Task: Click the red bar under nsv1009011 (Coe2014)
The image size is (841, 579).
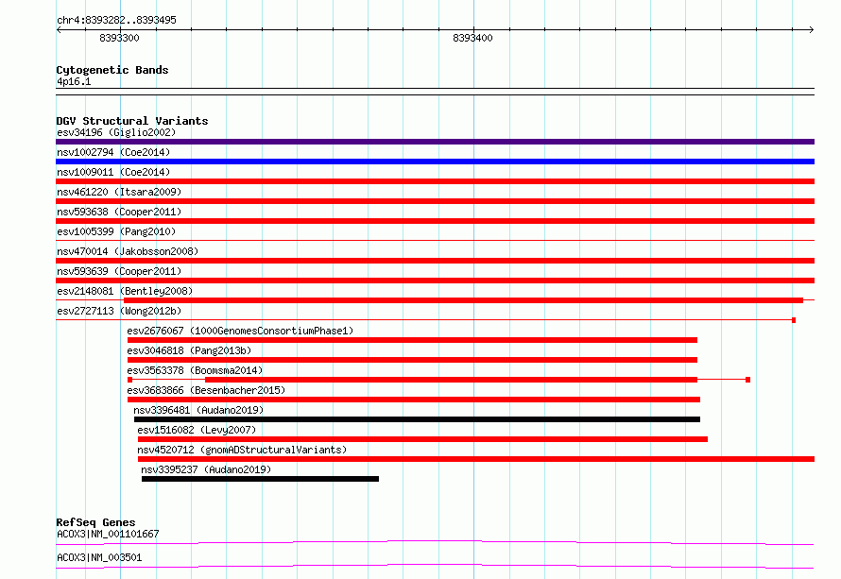Action: (435, 181)
